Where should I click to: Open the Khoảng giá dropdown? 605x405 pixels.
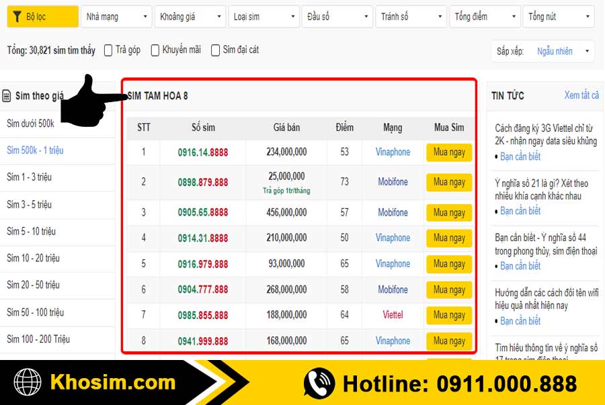click(190, 16)
